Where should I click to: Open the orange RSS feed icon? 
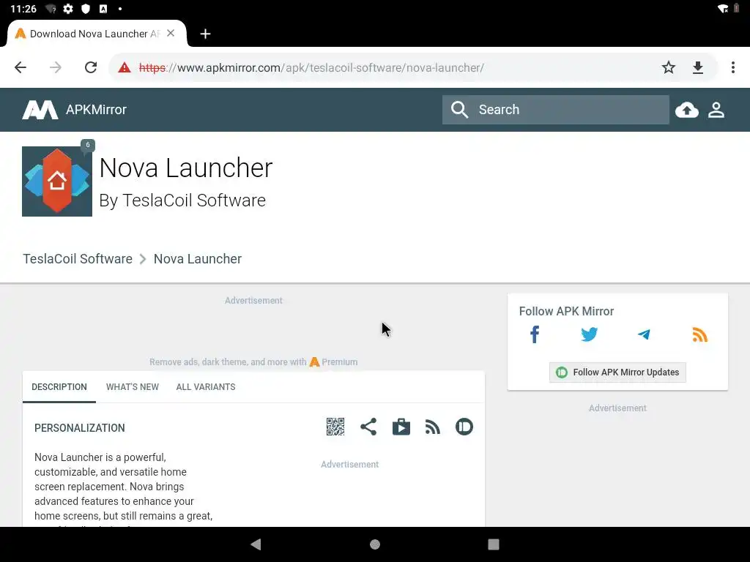pyautogui.click(x=699, y=334)
